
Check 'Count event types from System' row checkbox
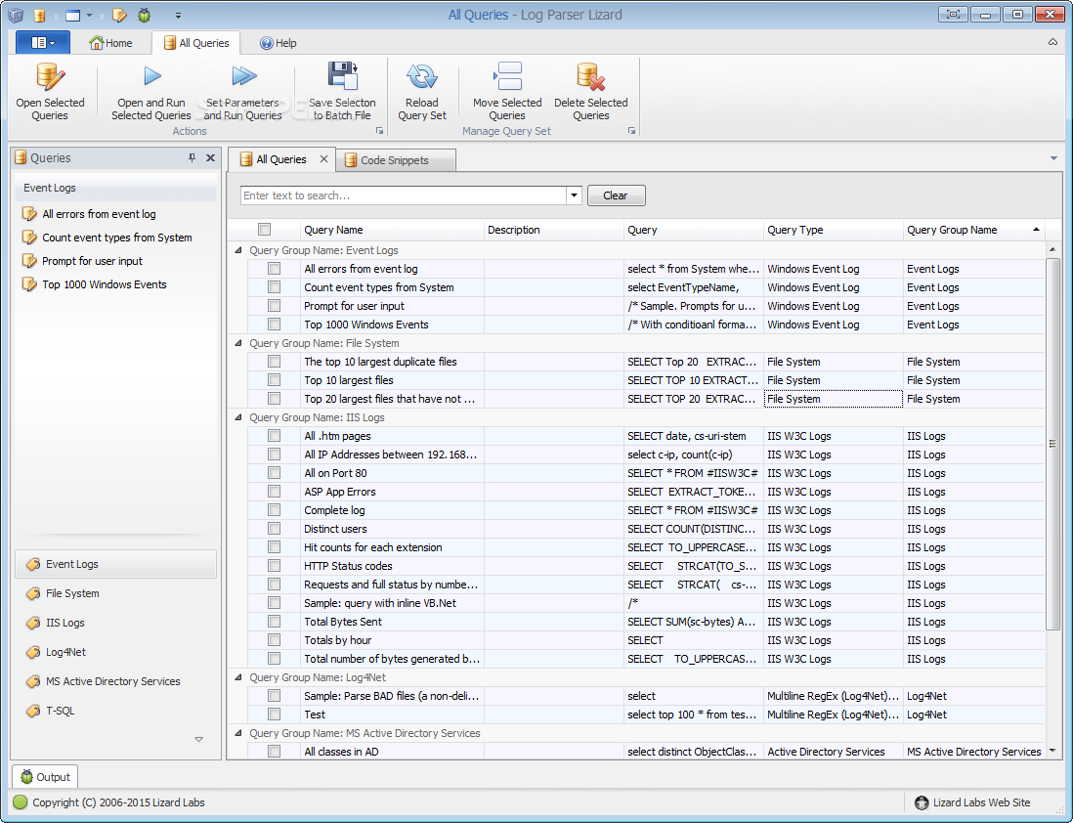coord(275,287)
